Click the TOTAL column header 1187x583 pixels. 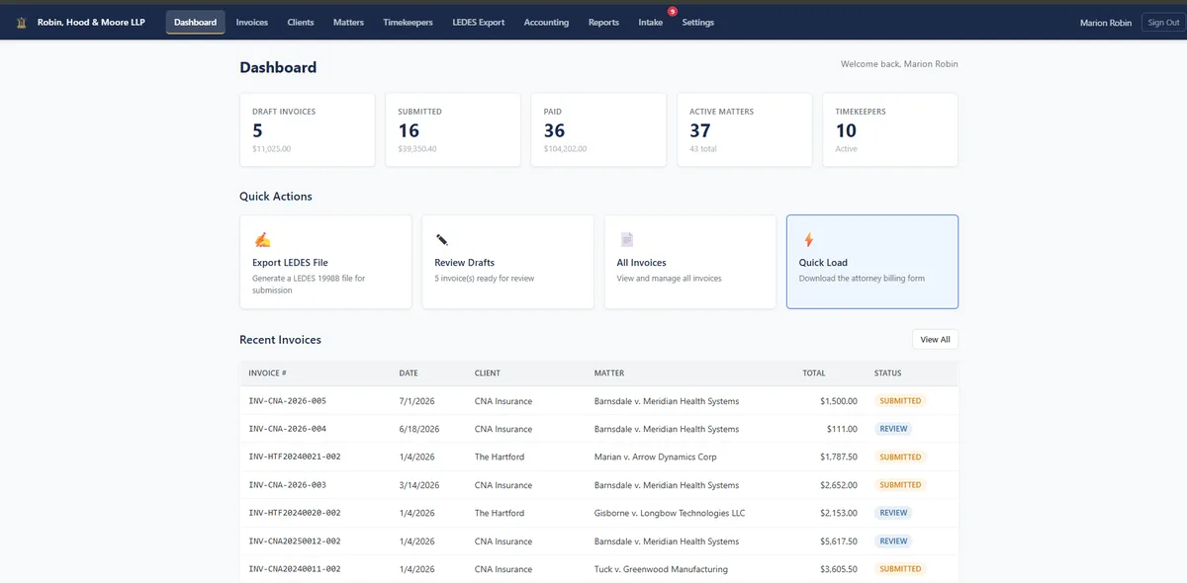814,374
